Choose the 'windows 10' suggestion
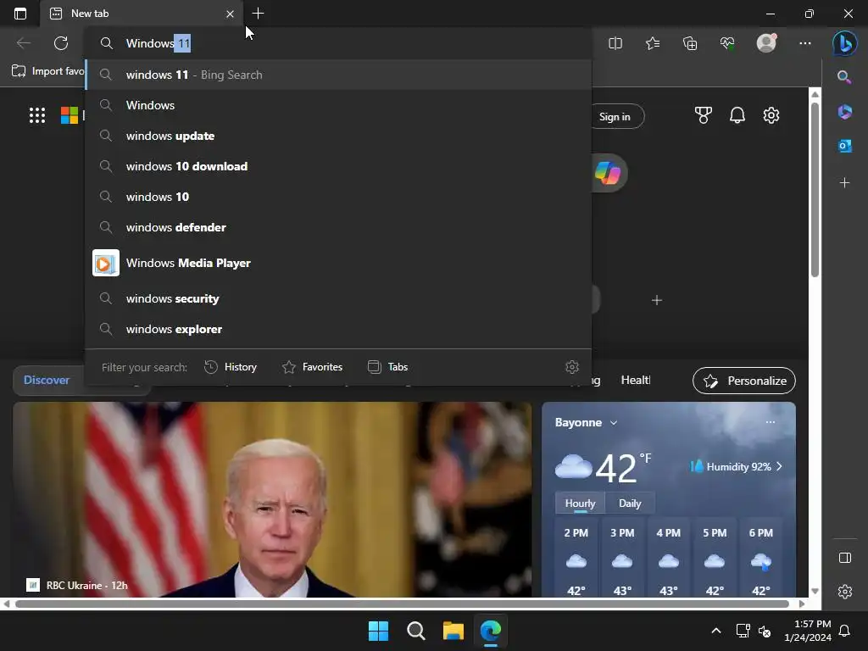Screen dimensions: 868x651 click(x=339, y=197)
